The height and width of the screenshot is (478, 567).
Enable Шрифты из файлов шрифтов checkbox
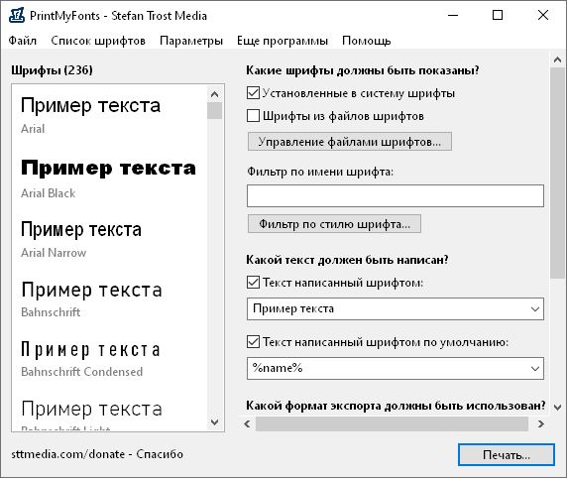(x=253, y=116)
